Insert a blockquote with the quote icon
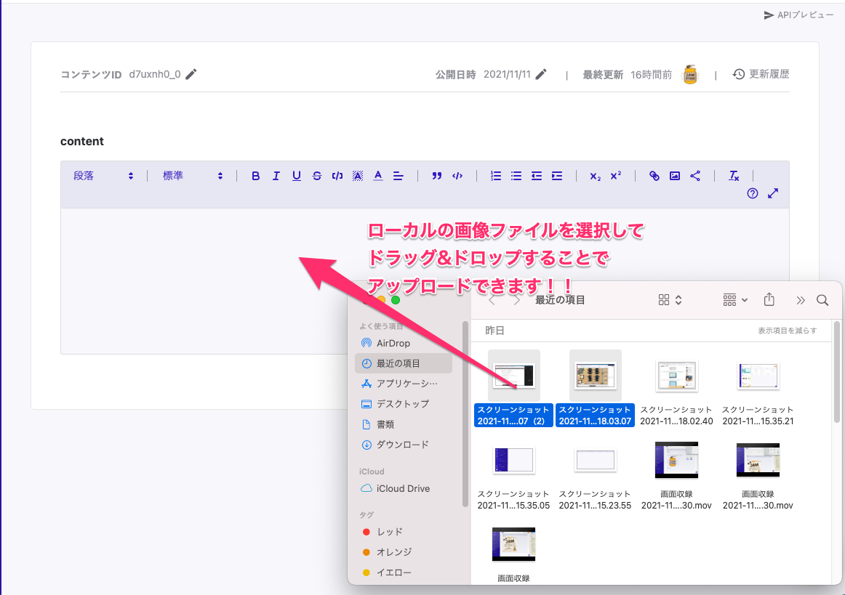Image resolution: width=845 pixels, height=595 pixels. click(x=436, y=176)
